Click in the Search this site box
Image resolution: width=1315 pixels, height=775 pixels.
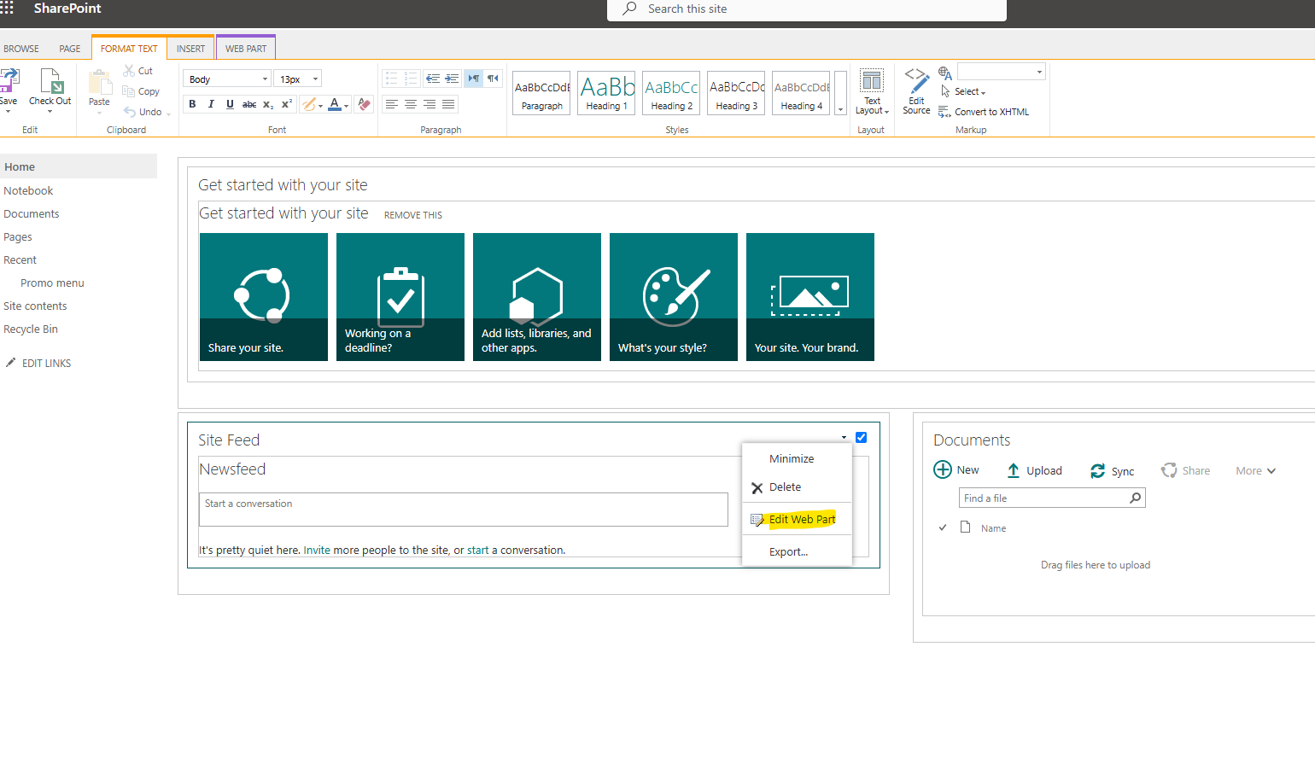[806, 9]
